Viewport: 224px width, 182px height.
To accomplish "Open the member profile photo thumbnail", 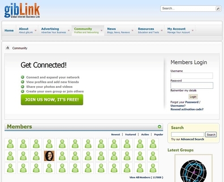I will pyautogui.click(x=49, y=156).
